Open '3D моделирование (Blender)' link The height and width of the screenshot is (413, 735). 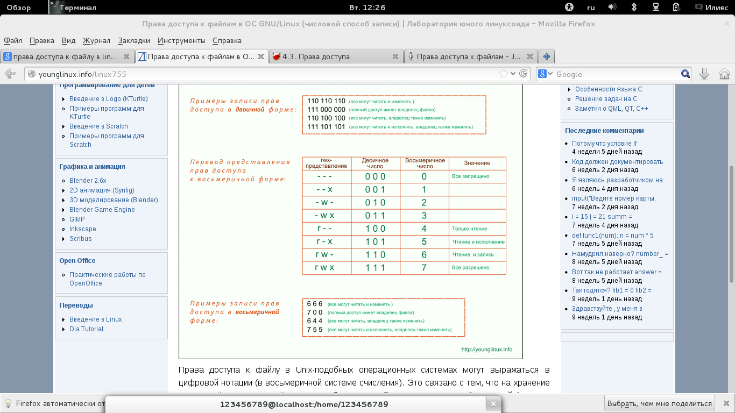(114, 200)
